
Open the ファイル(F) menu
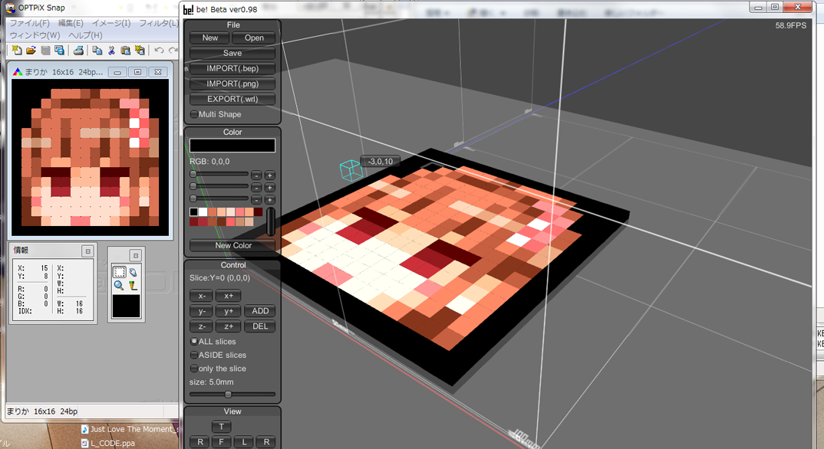(x=29, y=24)
